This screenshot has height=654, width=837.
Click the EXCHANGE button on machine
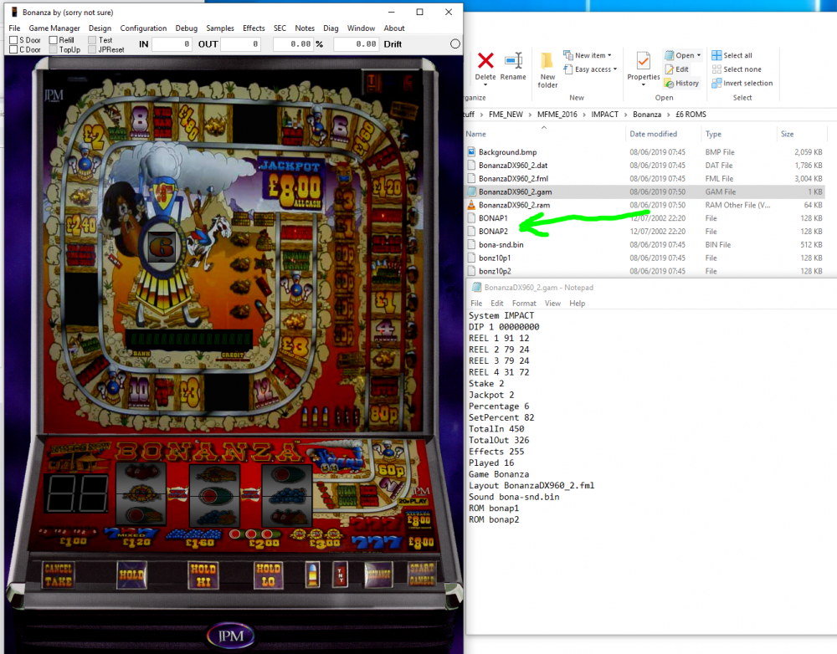click(x=378, y=575)
